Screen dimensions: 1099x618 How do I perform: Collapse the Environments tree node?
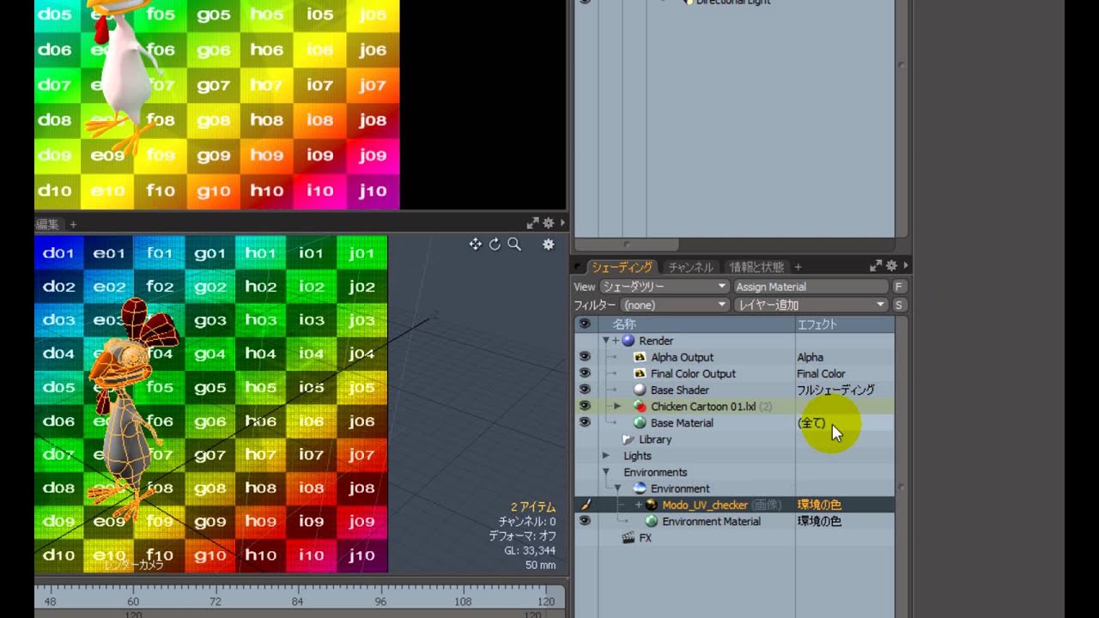tap(605, 472)
